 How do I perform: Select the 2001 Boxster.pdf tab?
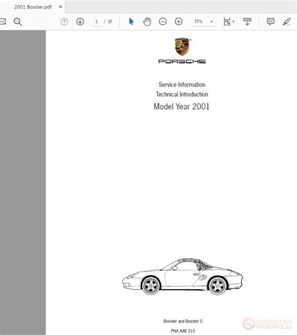(33, 7)
